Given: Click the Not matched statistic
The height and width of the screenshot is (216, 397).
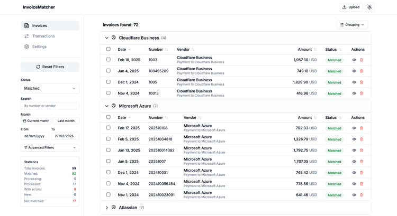Looking at the screenshot, I should pyautogui.click(x=50, y=201).
